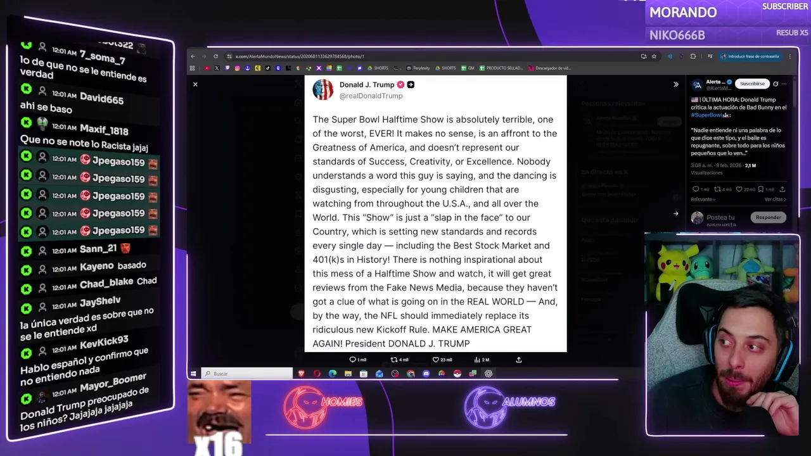Collapse the tweet sidebar with double chevron
This screenshot has width=811, height=456.
pyautogui.click(x=675, y=84)
